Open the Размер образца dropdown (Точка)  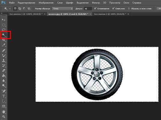point(62,9)
